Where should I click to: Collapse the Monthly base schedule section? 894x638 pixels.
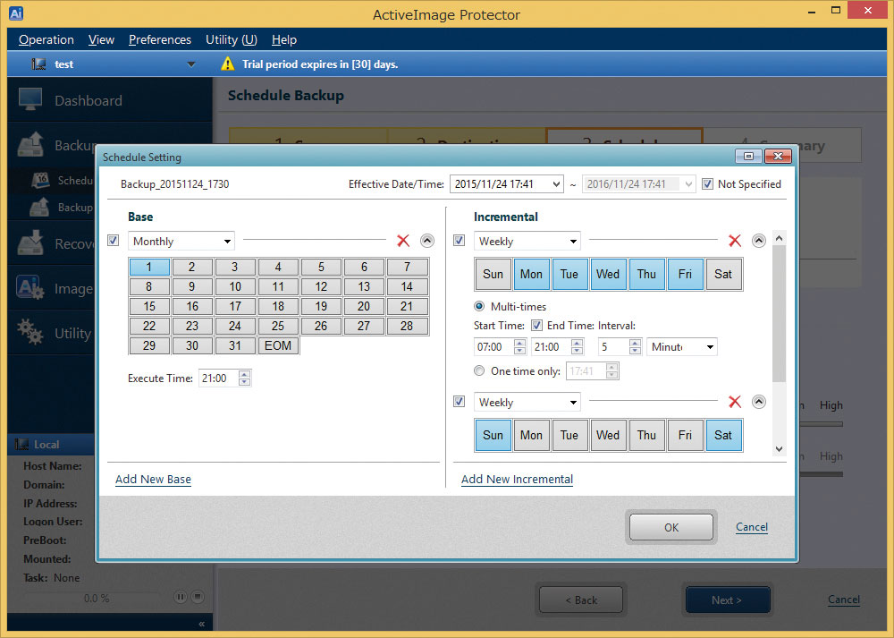click(x=427, y=241)
